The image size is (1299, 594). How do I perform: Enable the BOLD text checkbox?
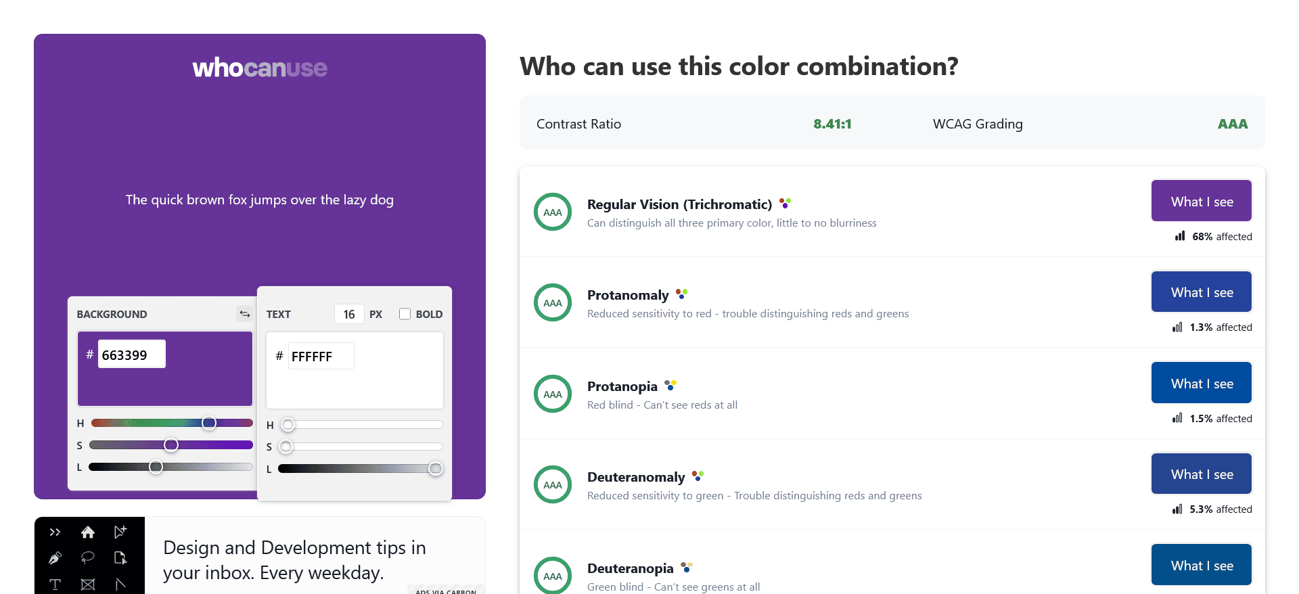pos(405,314)
